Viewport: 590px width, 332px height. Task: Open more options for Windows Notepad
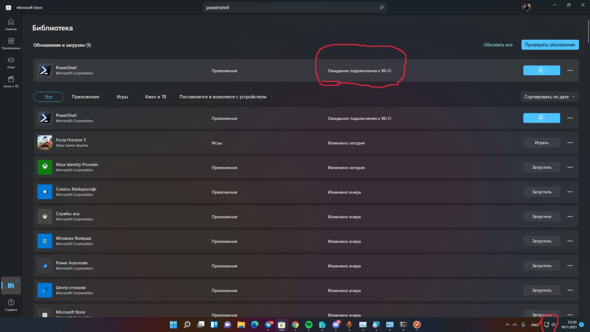pos(570,241)
